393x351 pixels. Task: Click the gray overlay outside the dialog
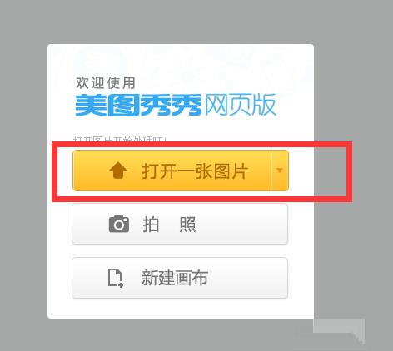[x=352, y=83]
